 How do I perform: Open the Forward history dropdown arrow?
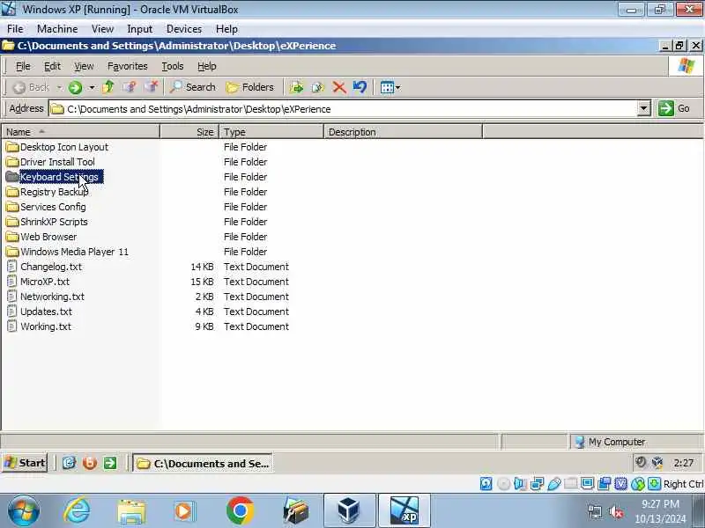(x=92, y=87)
